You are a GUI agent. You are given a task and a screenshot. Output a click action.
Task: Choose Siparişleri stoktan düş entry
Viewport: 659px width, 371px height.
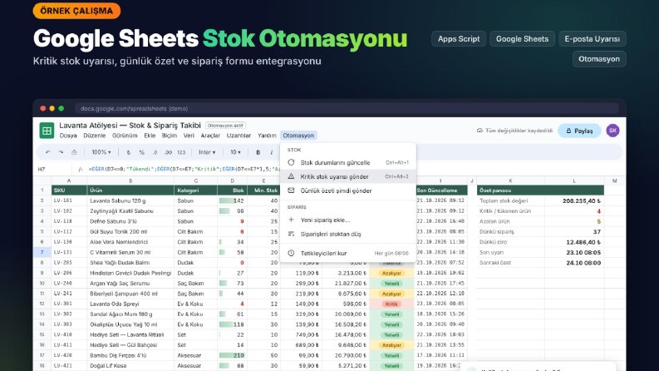[x=348, y=234]
